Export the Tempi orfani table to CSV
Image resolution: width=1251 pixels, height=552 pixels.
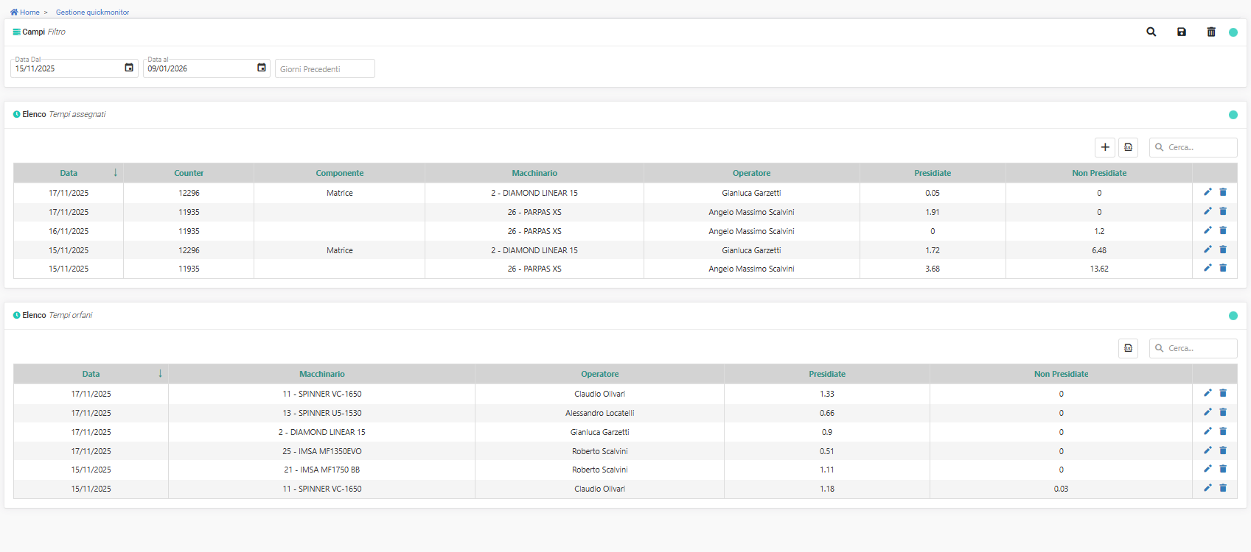click(1128, 348)
